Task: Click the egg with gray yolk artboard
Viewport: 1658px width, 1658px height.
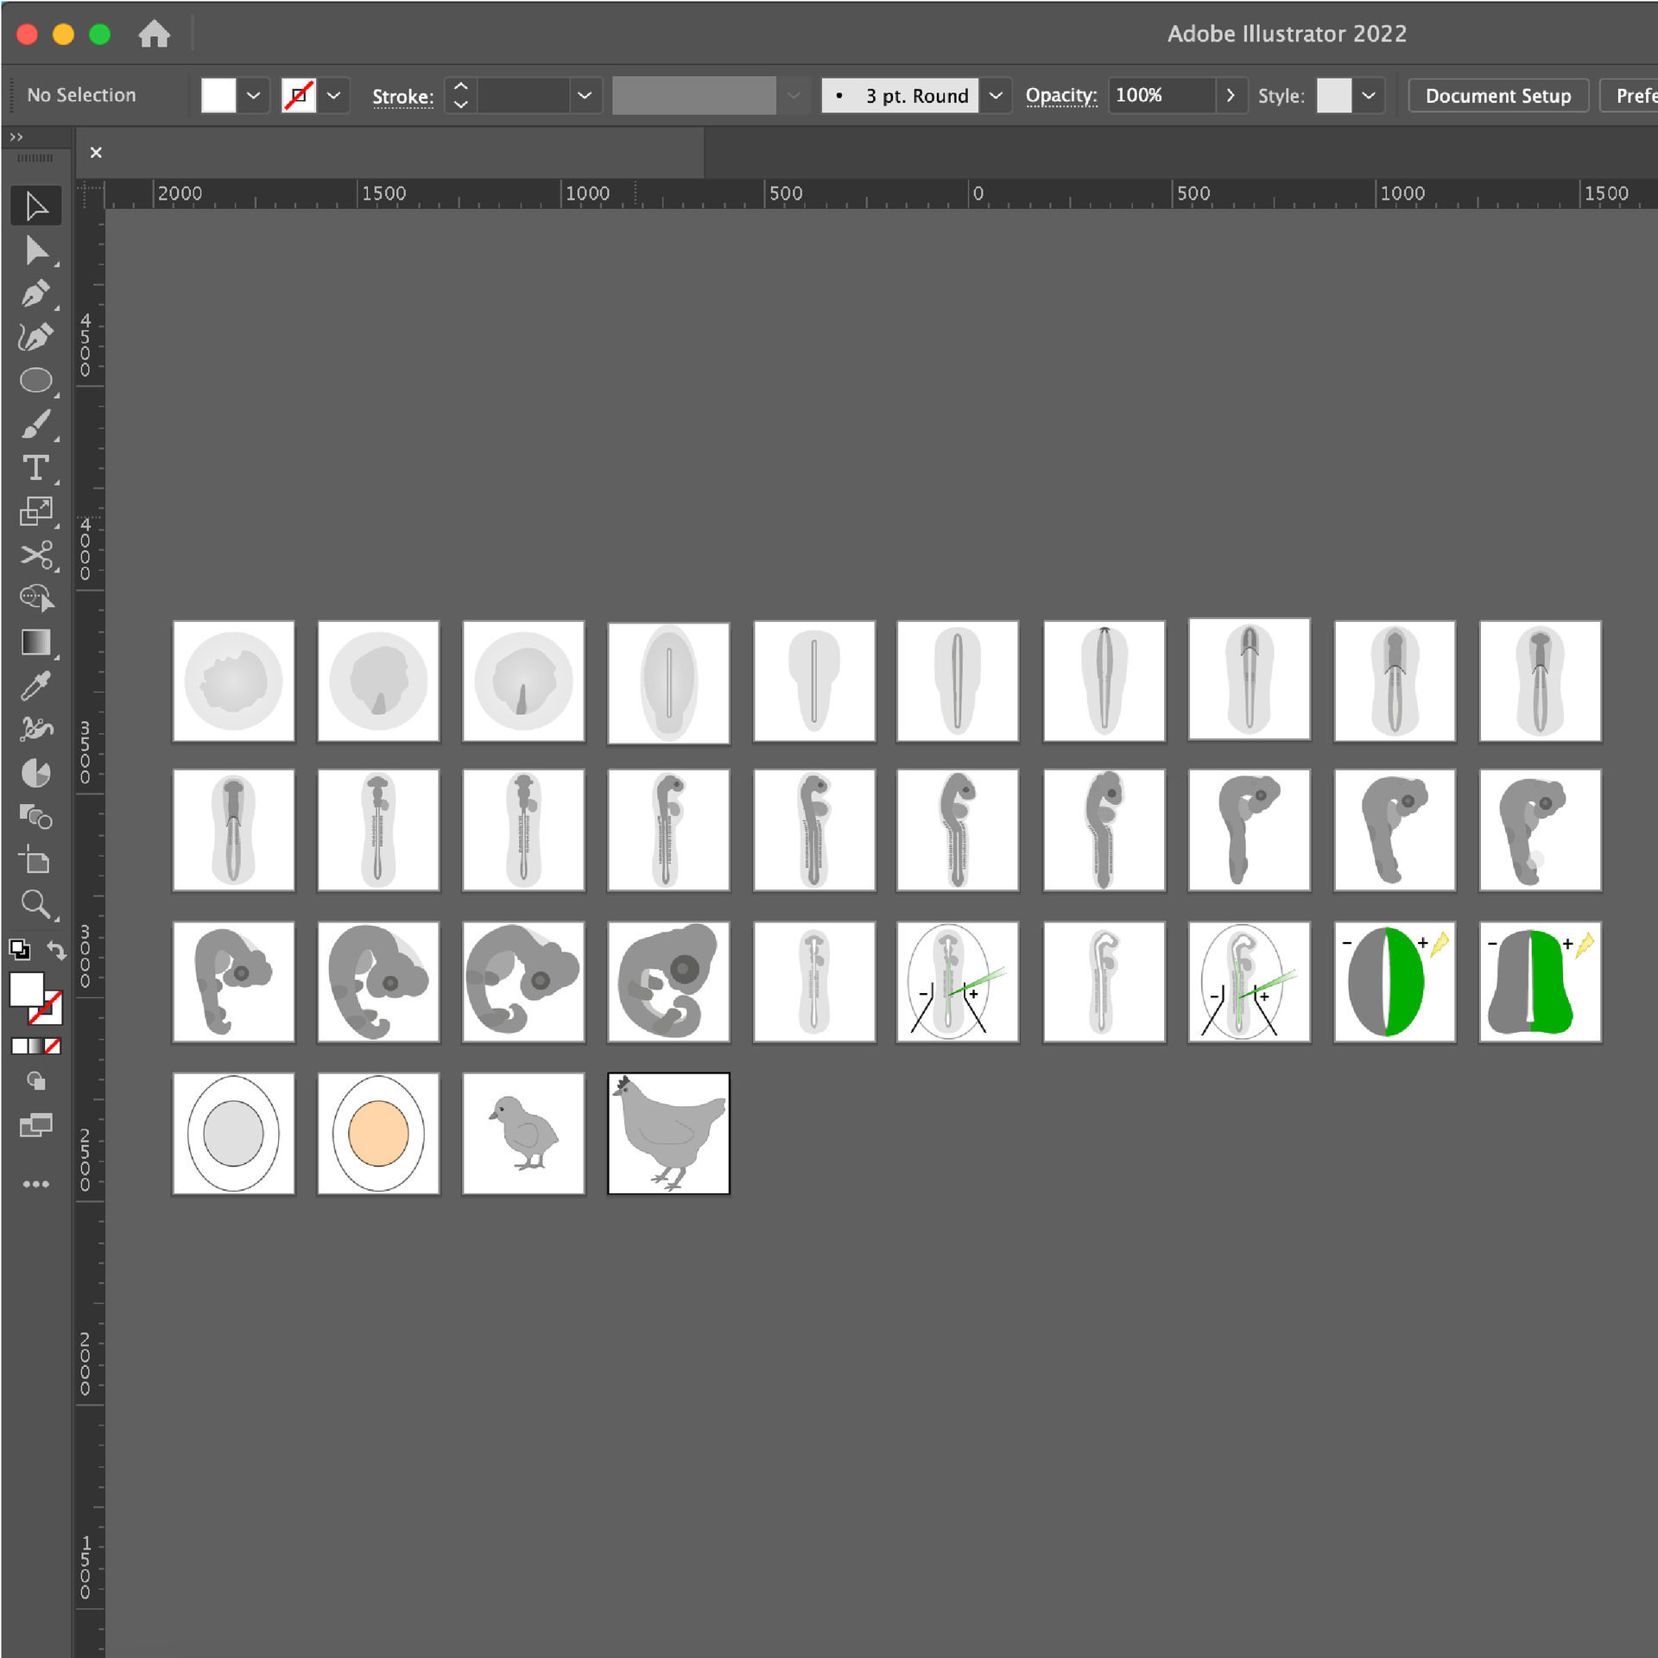Action: [x=233, y=1133]
